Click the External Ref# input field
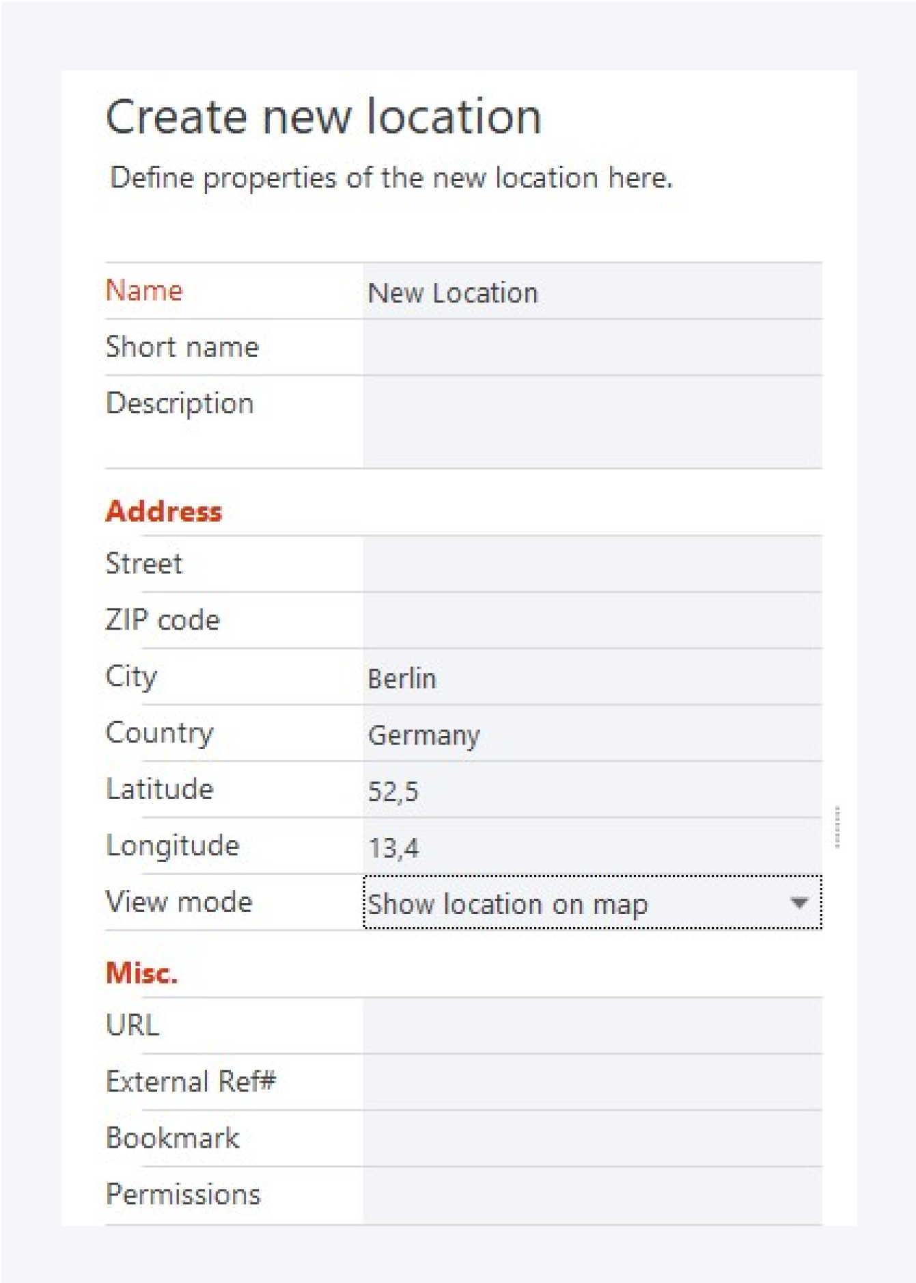 point(592,1083)
